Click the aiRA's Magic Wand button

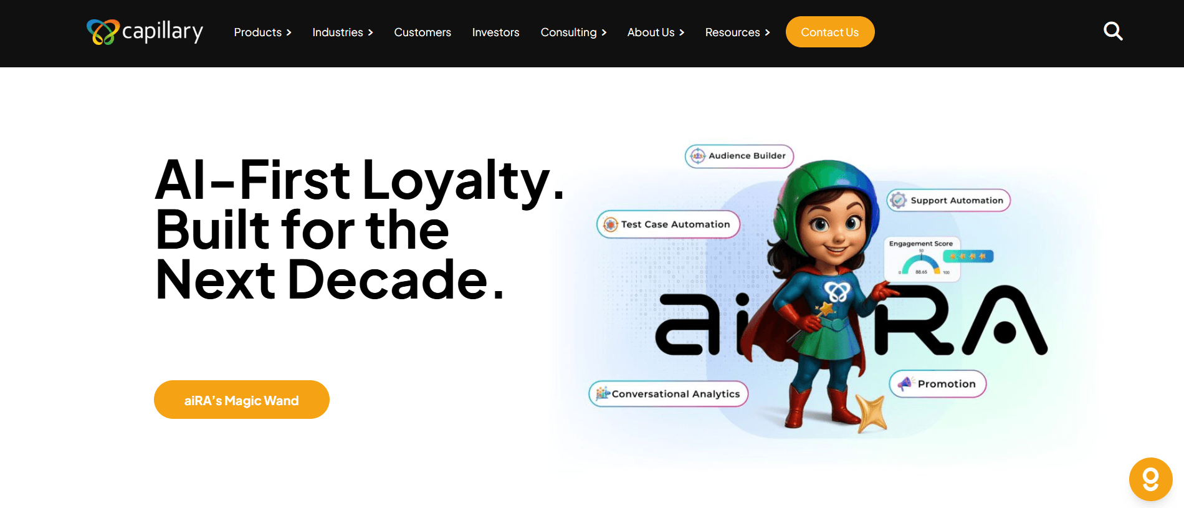point(242,400)
